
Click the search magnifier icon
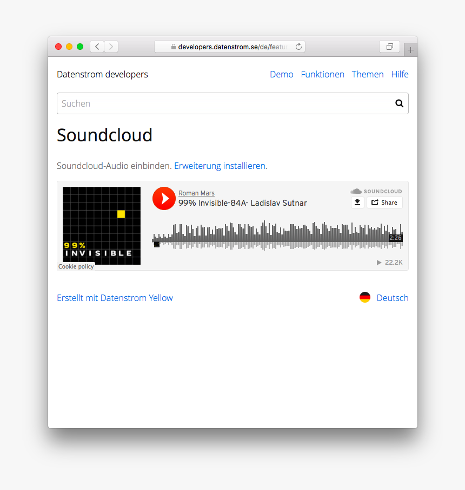click(399, 103)
